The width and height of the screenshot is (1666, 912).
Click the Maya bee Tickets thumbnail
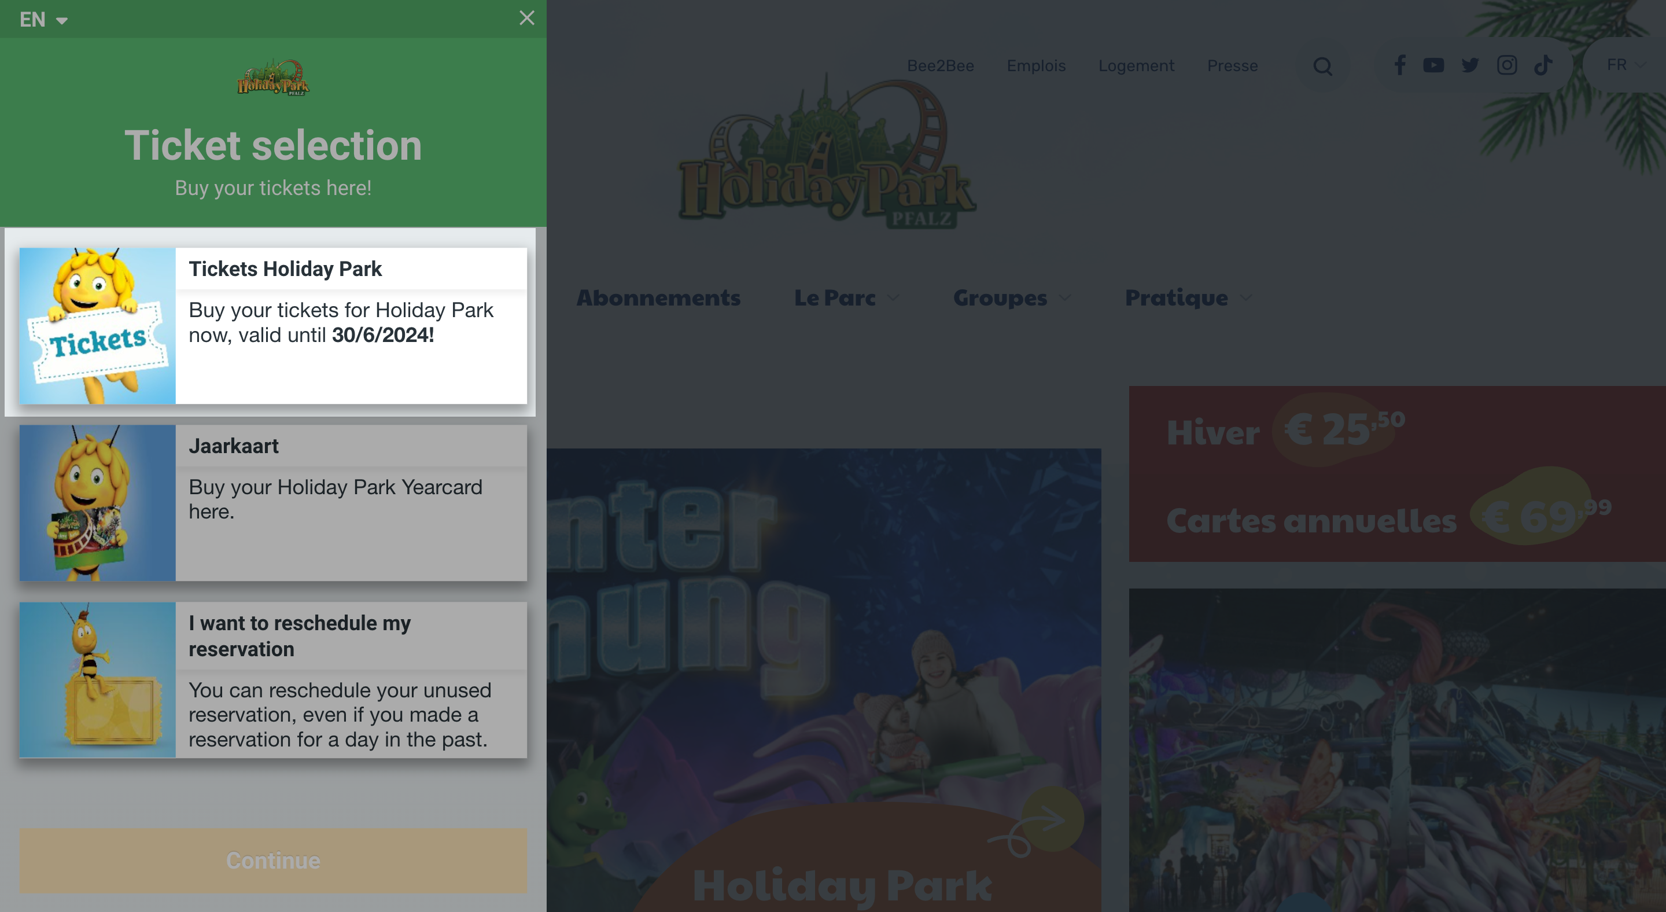(x=98, y=326)
